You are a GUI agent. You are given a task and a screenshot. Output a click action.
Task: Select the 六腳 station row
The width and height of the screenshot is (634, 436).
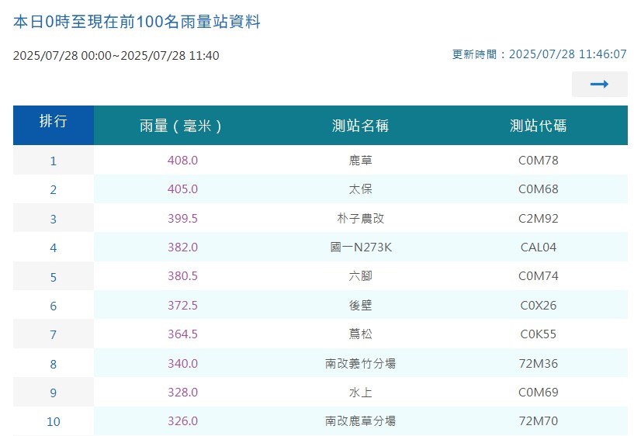pos(360,276)
